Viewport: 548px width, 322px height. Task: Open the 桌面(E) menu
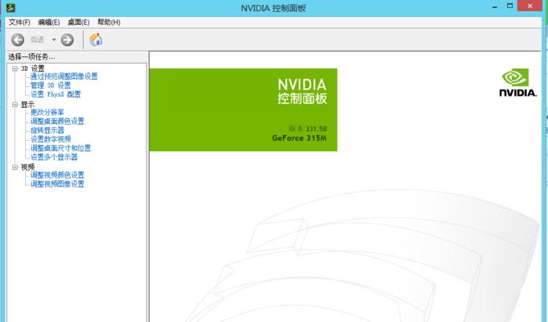point(78,23)
